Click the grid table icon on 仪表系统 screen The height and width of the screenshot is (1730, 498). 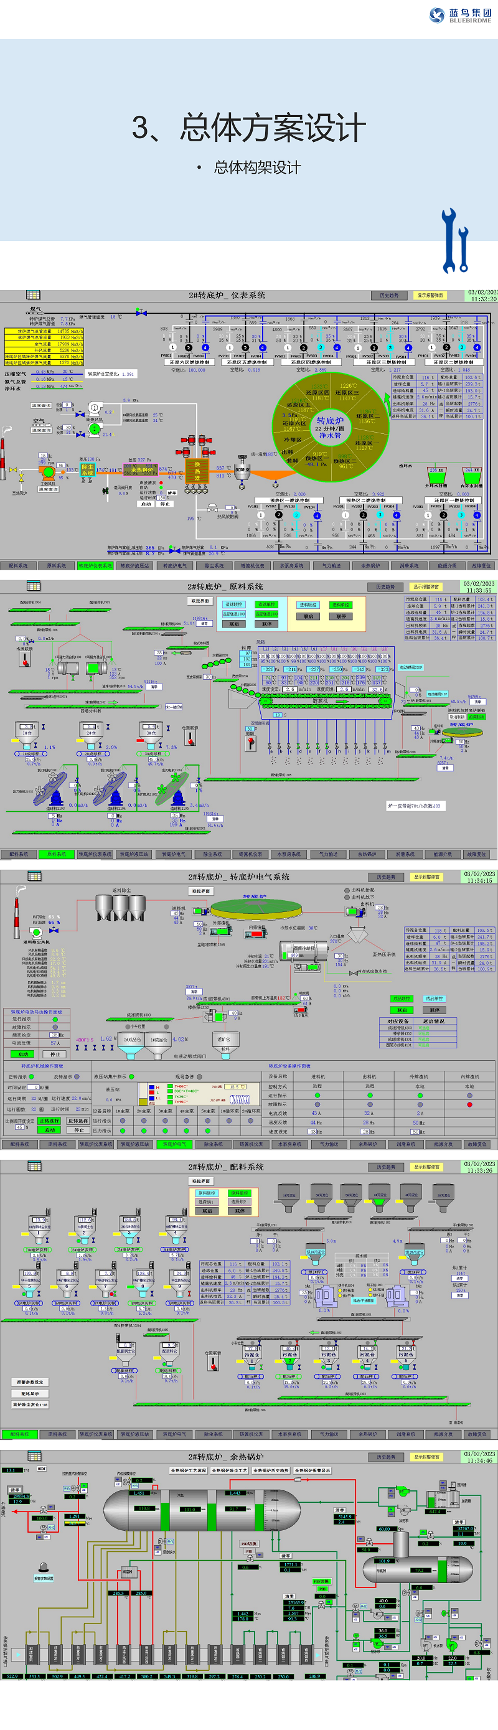33,295
